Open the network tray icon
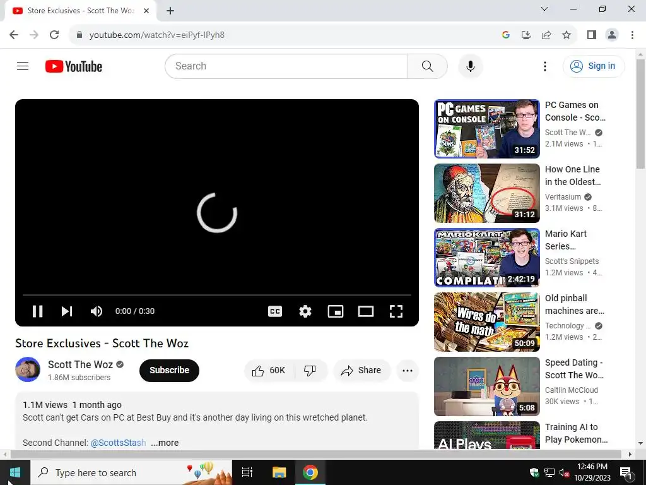This screenshot has width=646, height=485. (549, 472)
